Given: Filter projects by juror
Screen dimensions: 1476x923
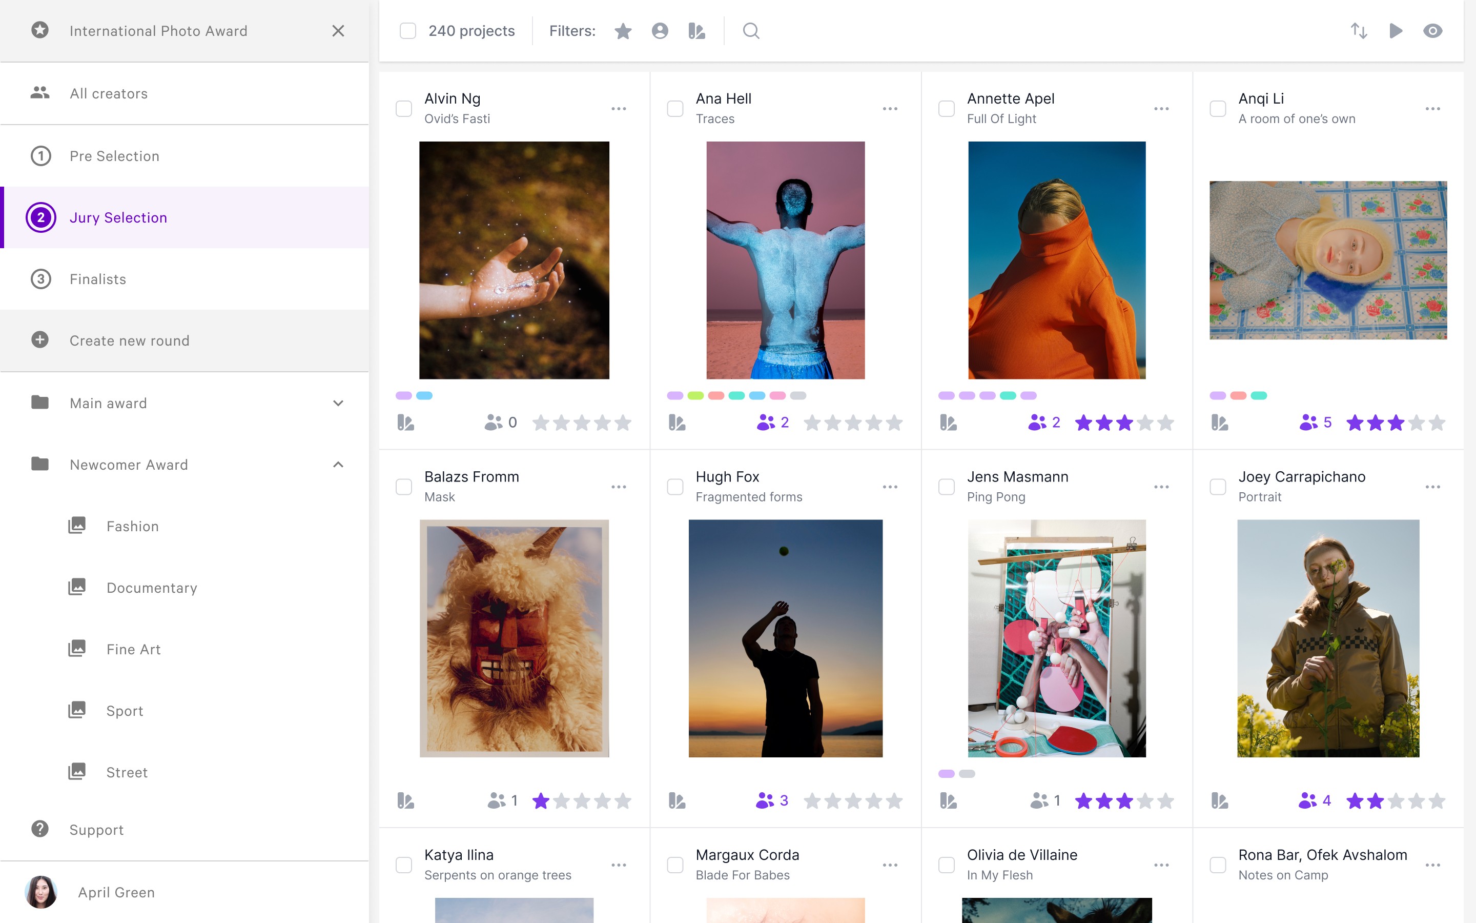Looking at the screenshot, I should (x=659, y=31).
